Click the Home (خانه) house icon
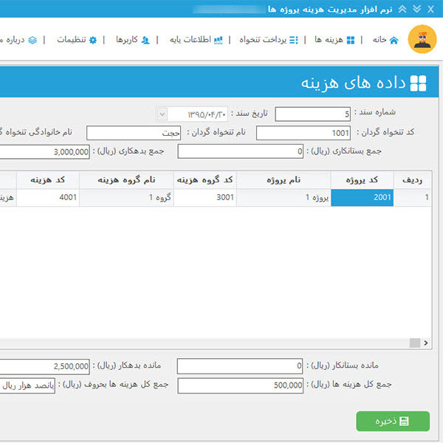 [394, 40]
